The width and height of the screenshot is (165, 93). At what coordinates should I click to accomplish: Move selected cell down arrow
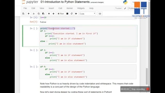(53, 14)
